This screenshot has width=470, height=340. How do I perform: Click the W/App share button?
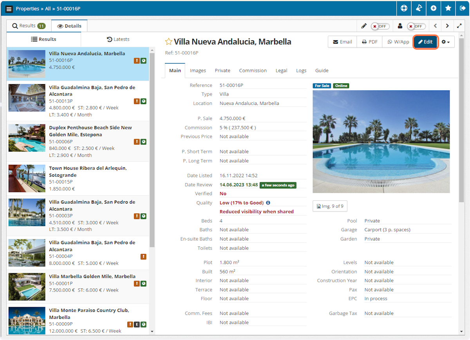[398, 42]
